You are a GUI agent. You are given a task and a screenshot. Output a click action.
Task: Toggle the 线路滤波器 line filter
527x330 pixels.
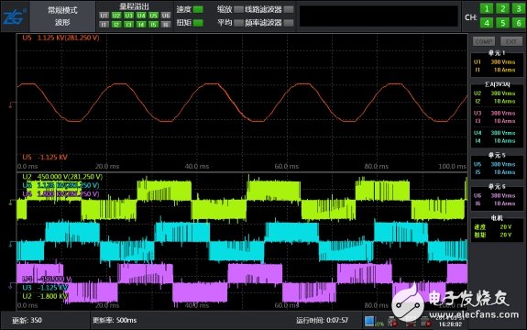[x=289, y=9]
